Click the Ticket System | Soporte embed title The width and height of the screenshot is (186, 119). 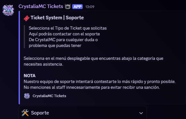pos(57,18)
